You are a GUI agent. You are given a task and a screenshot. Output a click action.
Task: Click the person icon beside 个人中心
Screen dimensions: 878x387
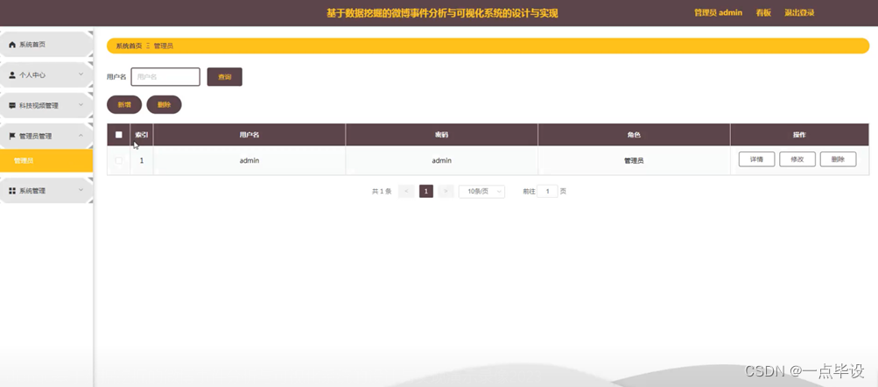tap(12, 74)
